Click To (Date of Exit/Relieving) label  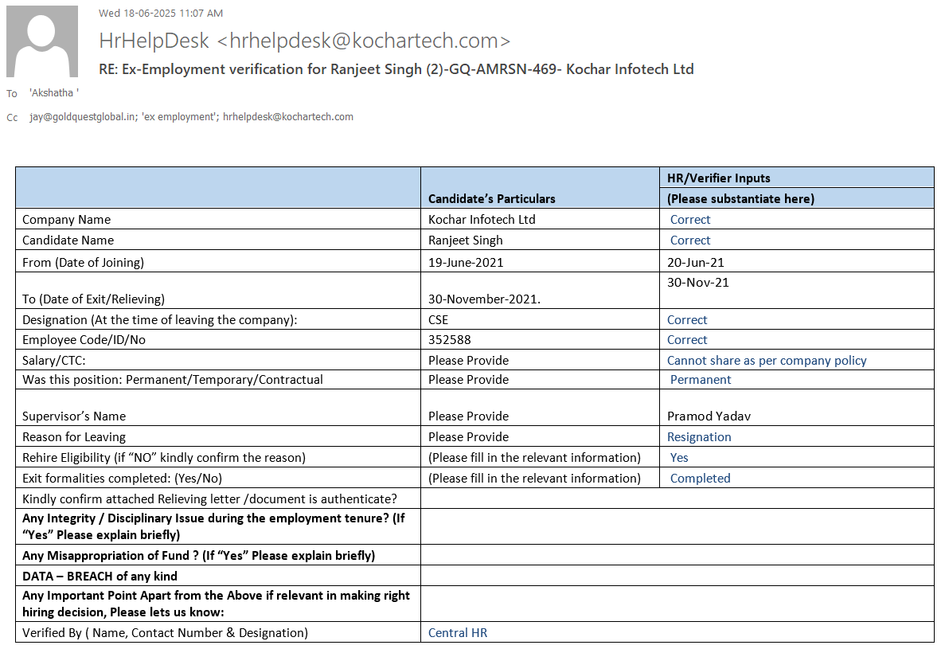pyautogui.click(x=93, y=299)
